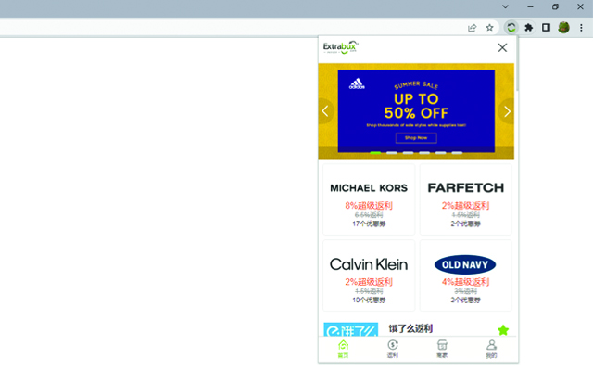This screenshot has height=371, width=593.
Task: Open the browser Extensions puzzle icon
Action: pos(529,27)
